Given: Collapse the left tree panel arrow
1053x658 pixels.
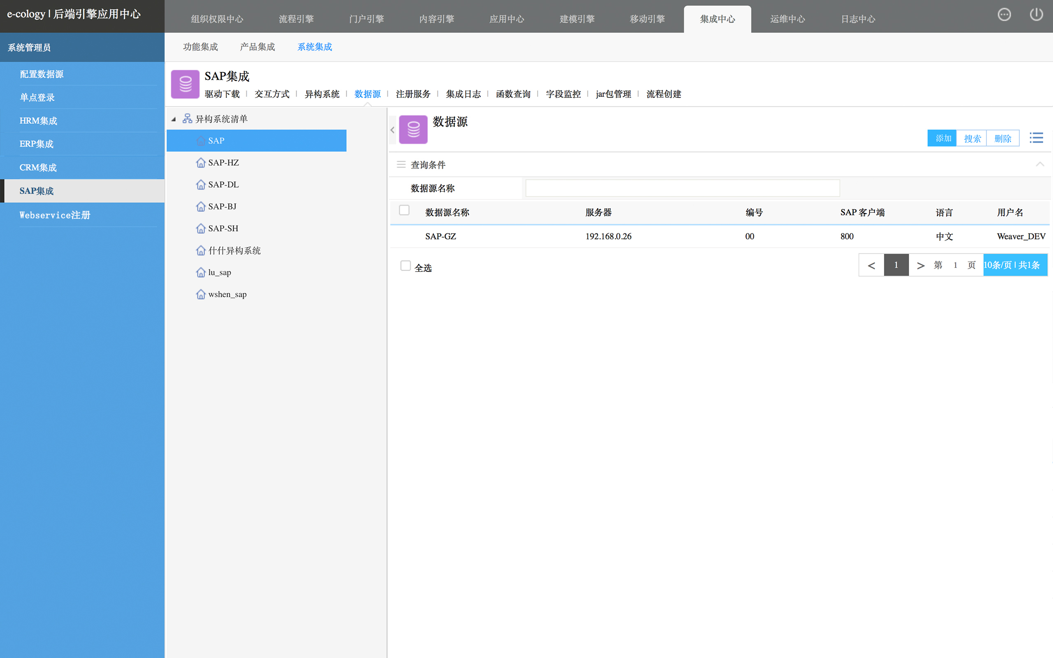Looking at the screenshot, I should [x=392, y=130].
